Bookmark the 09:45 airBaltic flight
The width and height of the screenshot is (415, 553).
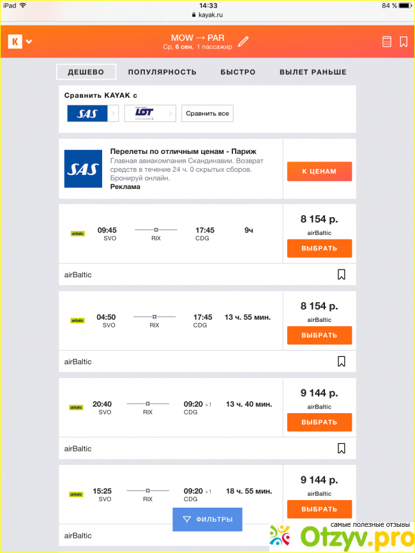342,275
